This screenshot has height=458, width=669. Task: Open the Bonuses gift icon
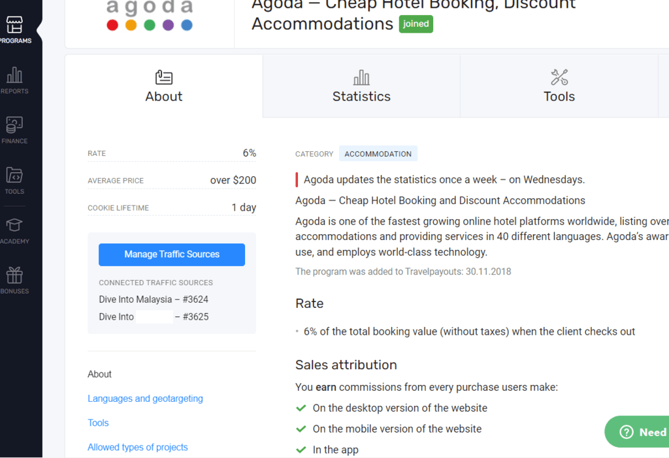point(14,275)
